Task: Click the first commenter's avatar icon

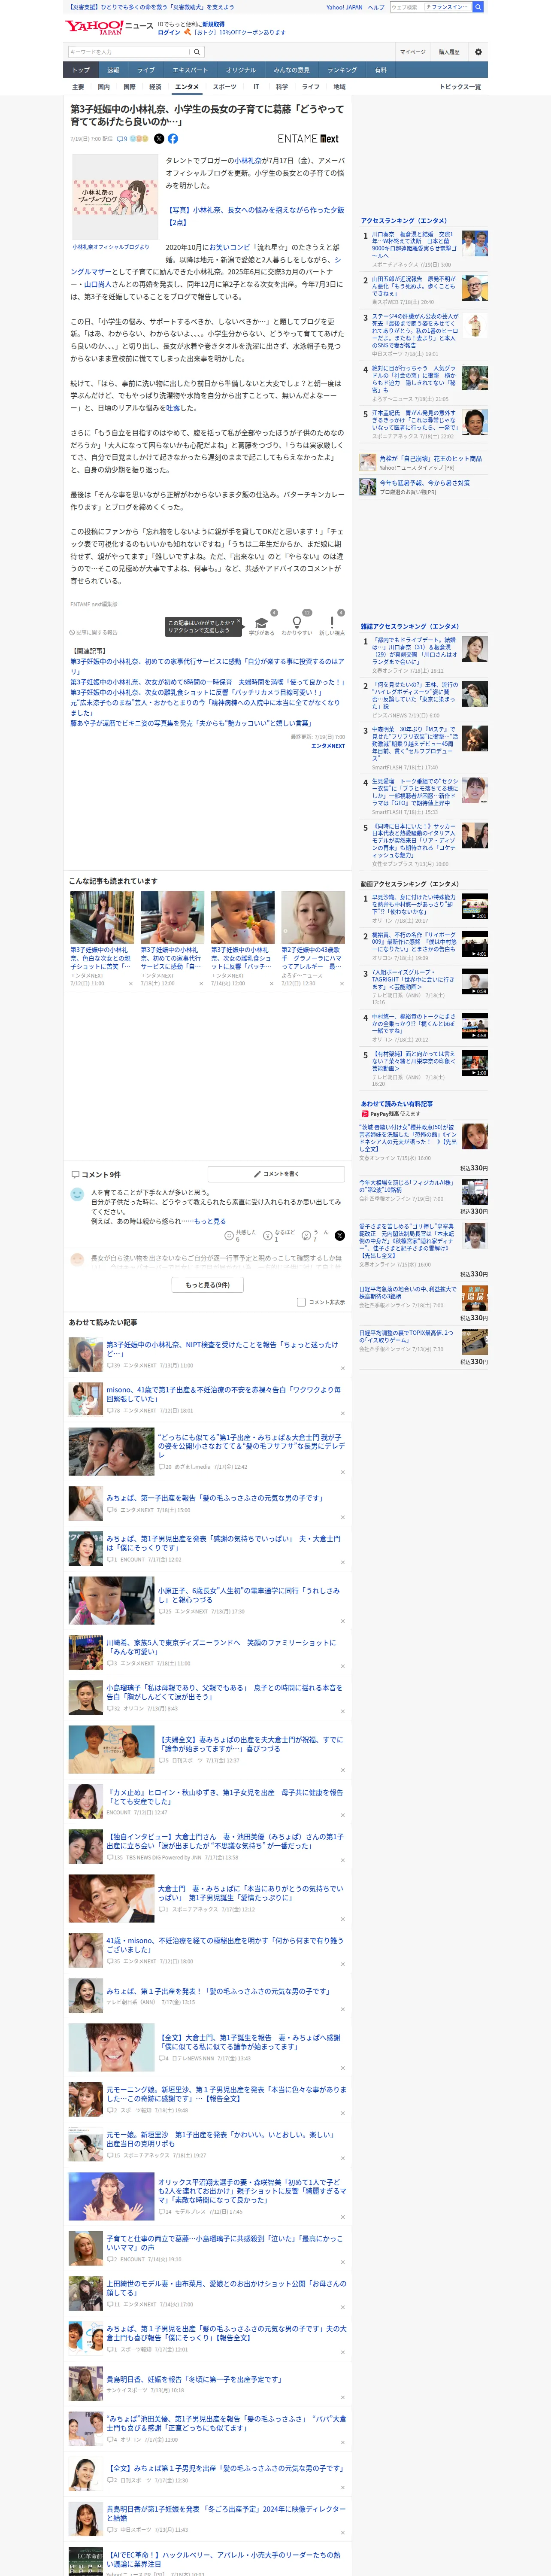Action: pyautogui.click(x=77, y=1194)
